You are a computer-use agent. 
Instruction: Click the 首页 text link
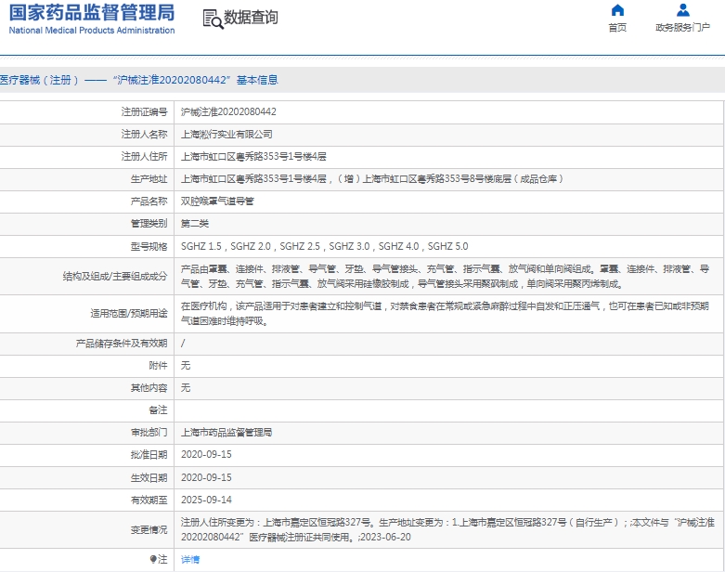click(617, 28)
